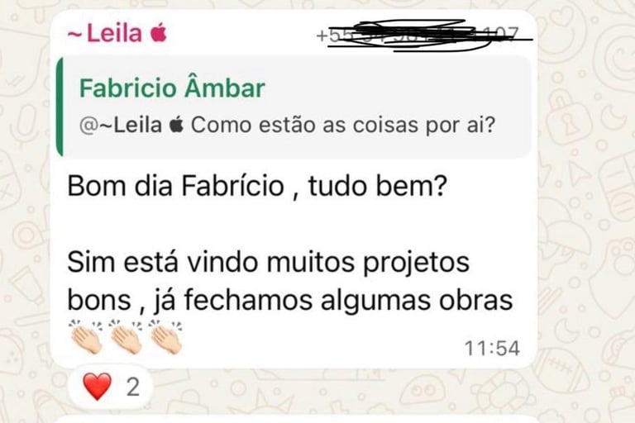This screenshot has width=635, height=423.
Task: Tap the ~Leila sender name
Action: tap(104, 33)
